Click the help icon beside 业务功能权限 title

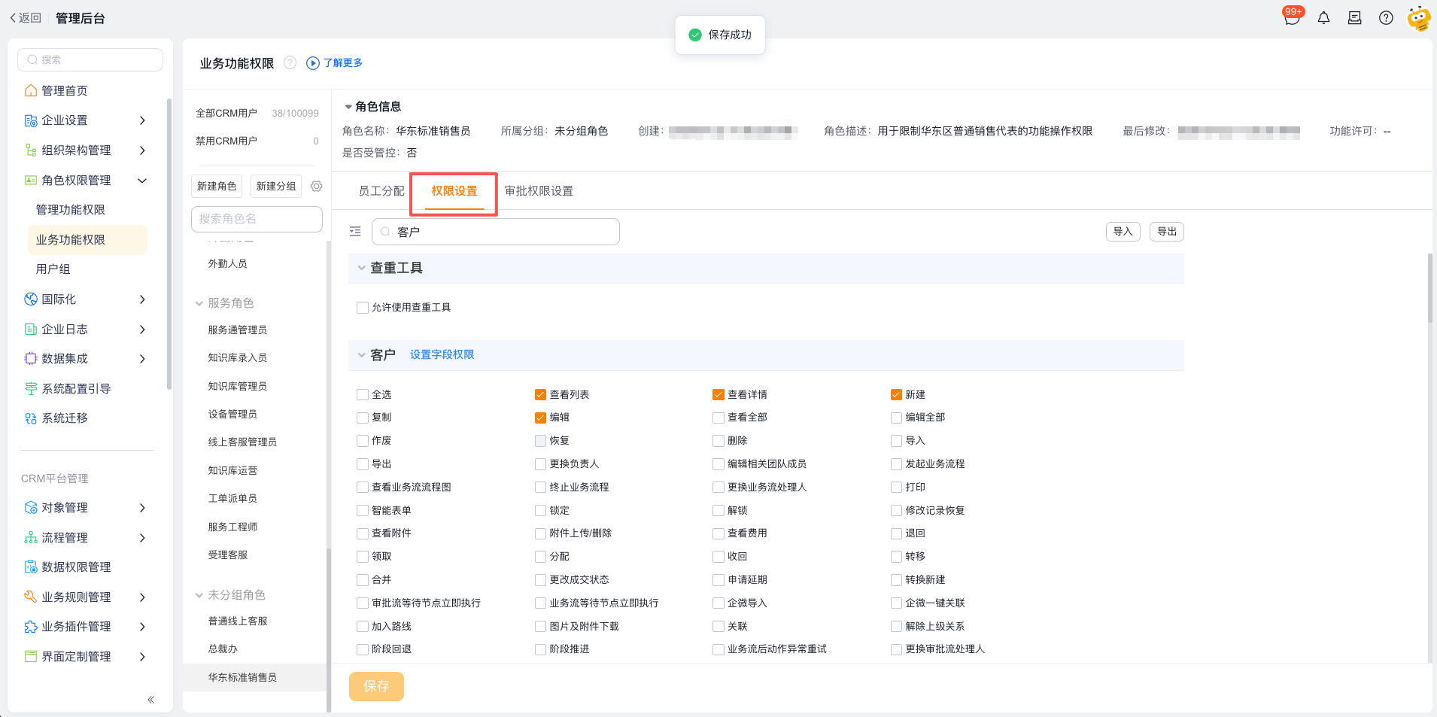click(x=290, y=63)
